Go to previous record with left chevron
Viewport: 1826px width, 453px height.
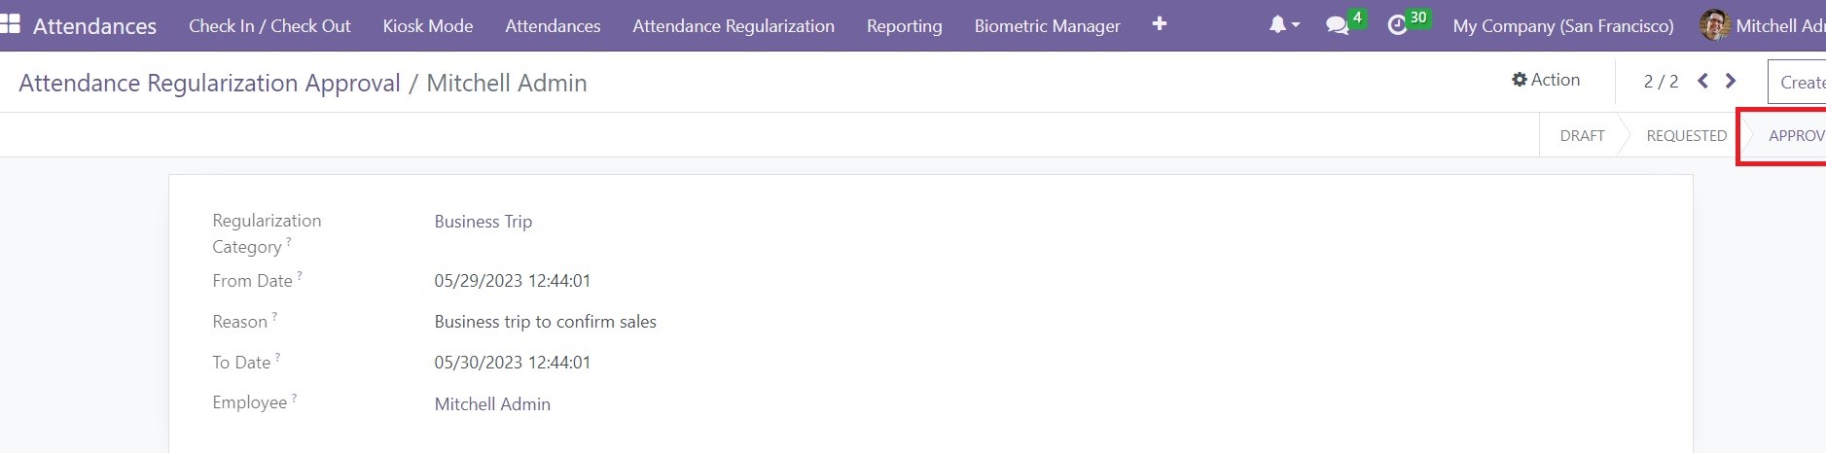pos(1702,81)
